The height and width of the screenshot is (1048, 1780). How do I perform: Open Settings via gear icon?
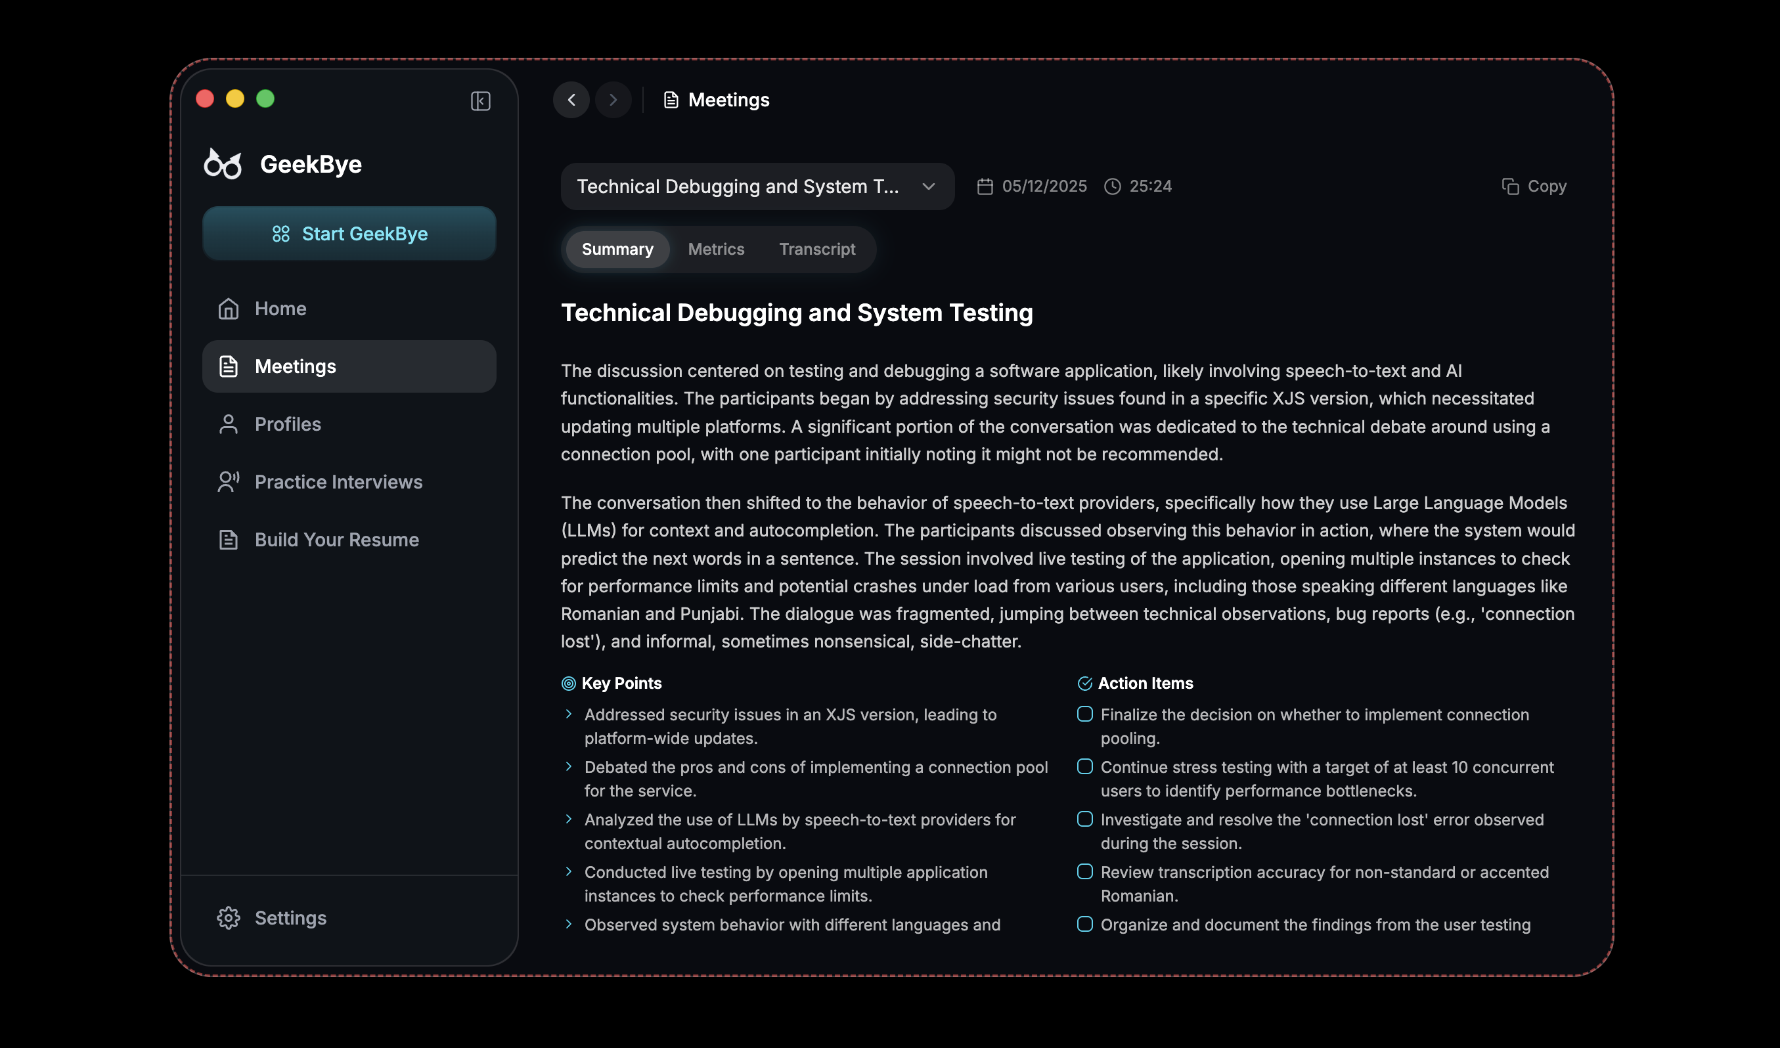pos(228,918)
